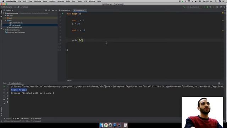Click the 'Hello Kotlin' console output
227x128 pixels.
pos(19,90)
